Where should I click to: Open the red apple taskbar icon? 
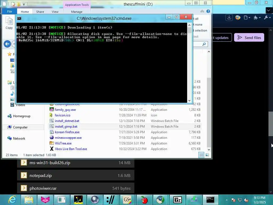[144, 200]
